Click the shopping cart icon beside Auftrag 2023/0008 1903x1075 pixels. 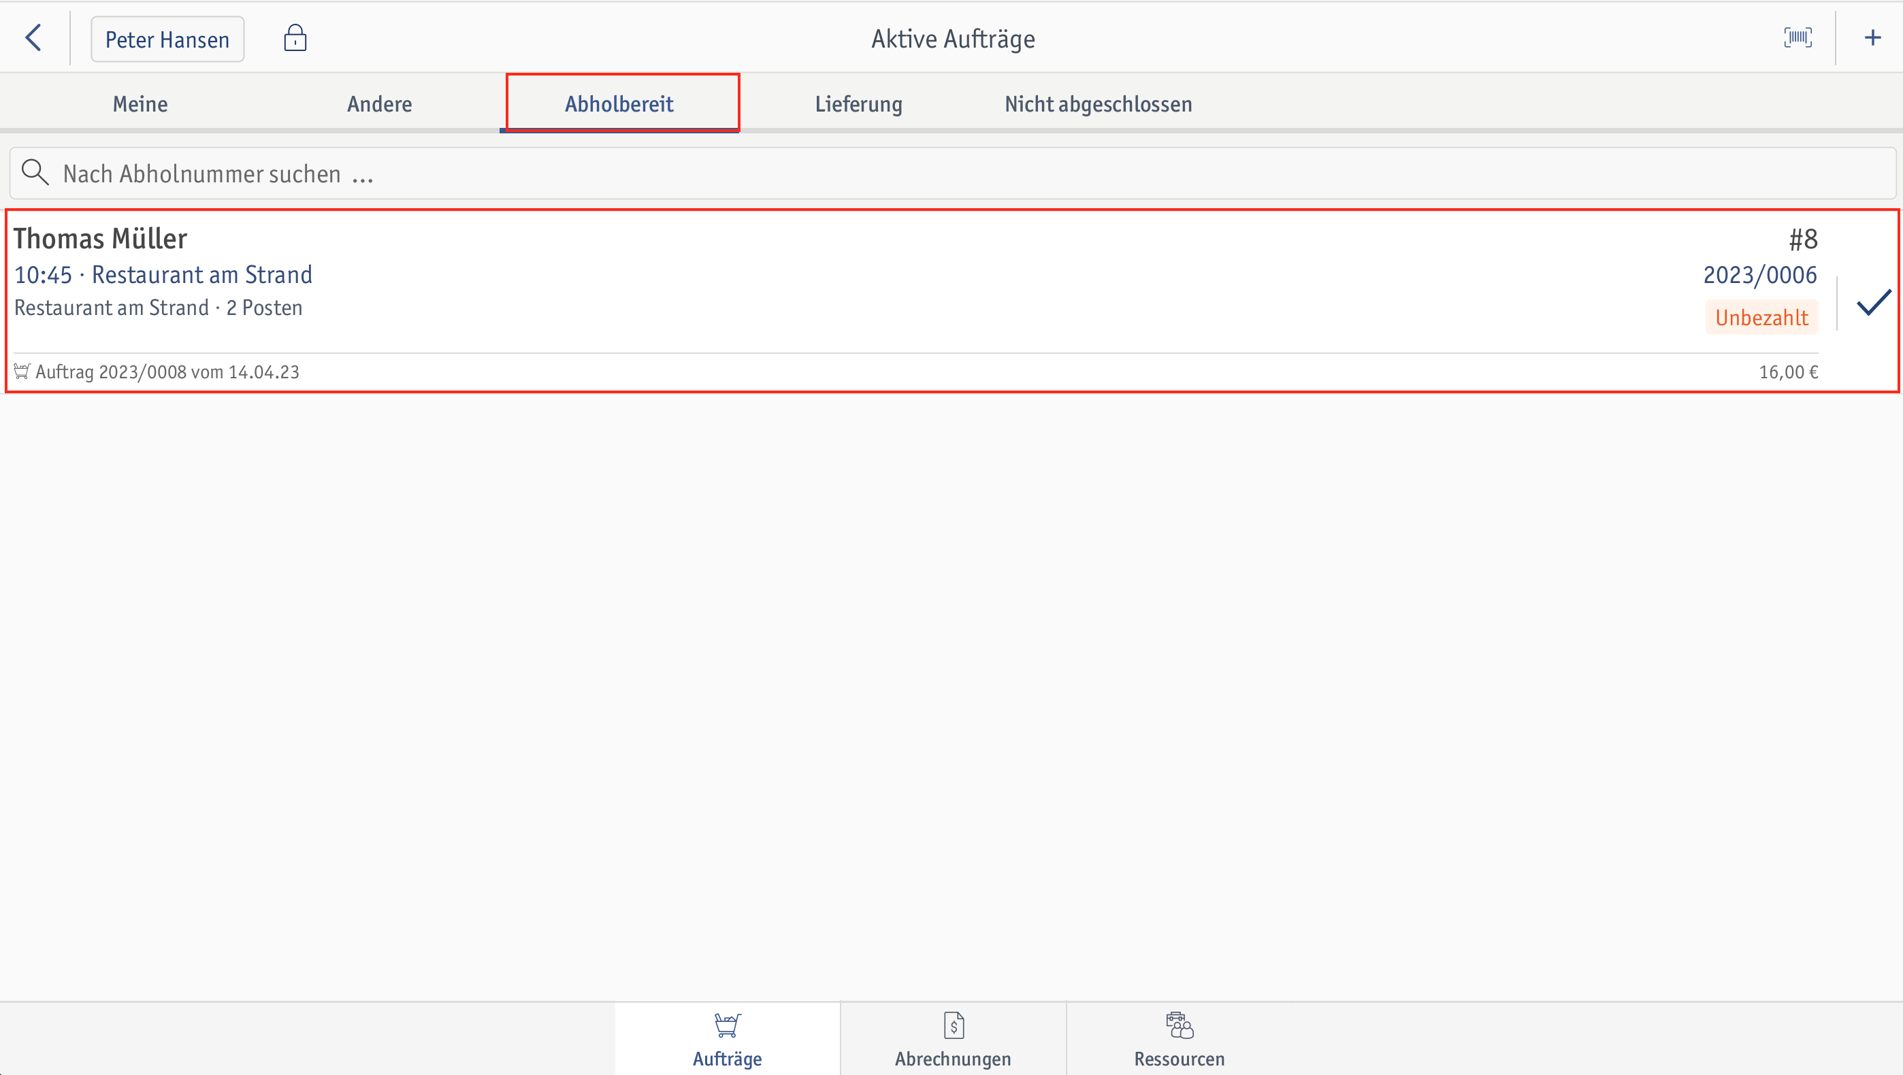[21, 371]
